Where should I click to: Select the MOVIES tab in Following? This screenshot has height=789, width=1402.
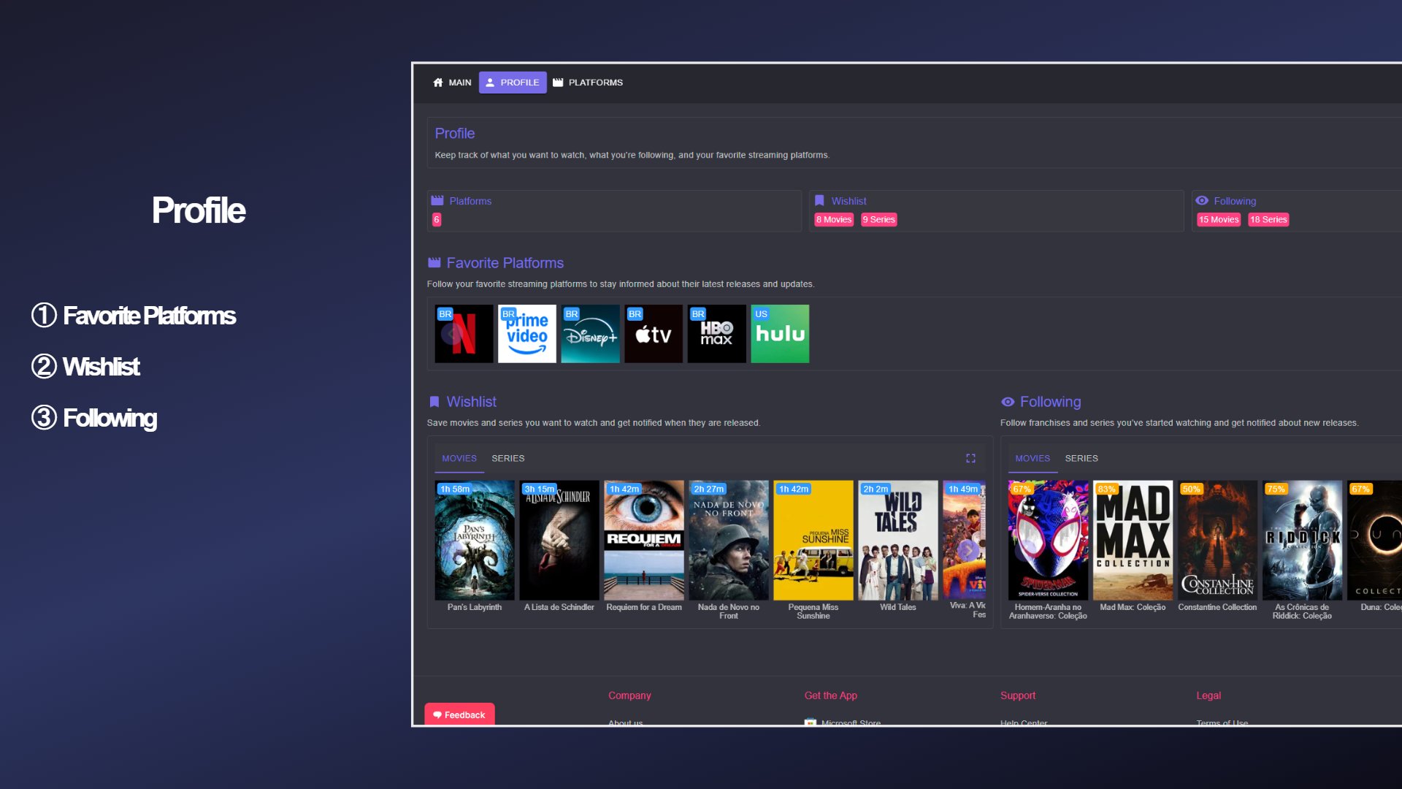pyautogui.click(x=1033, y=458)
